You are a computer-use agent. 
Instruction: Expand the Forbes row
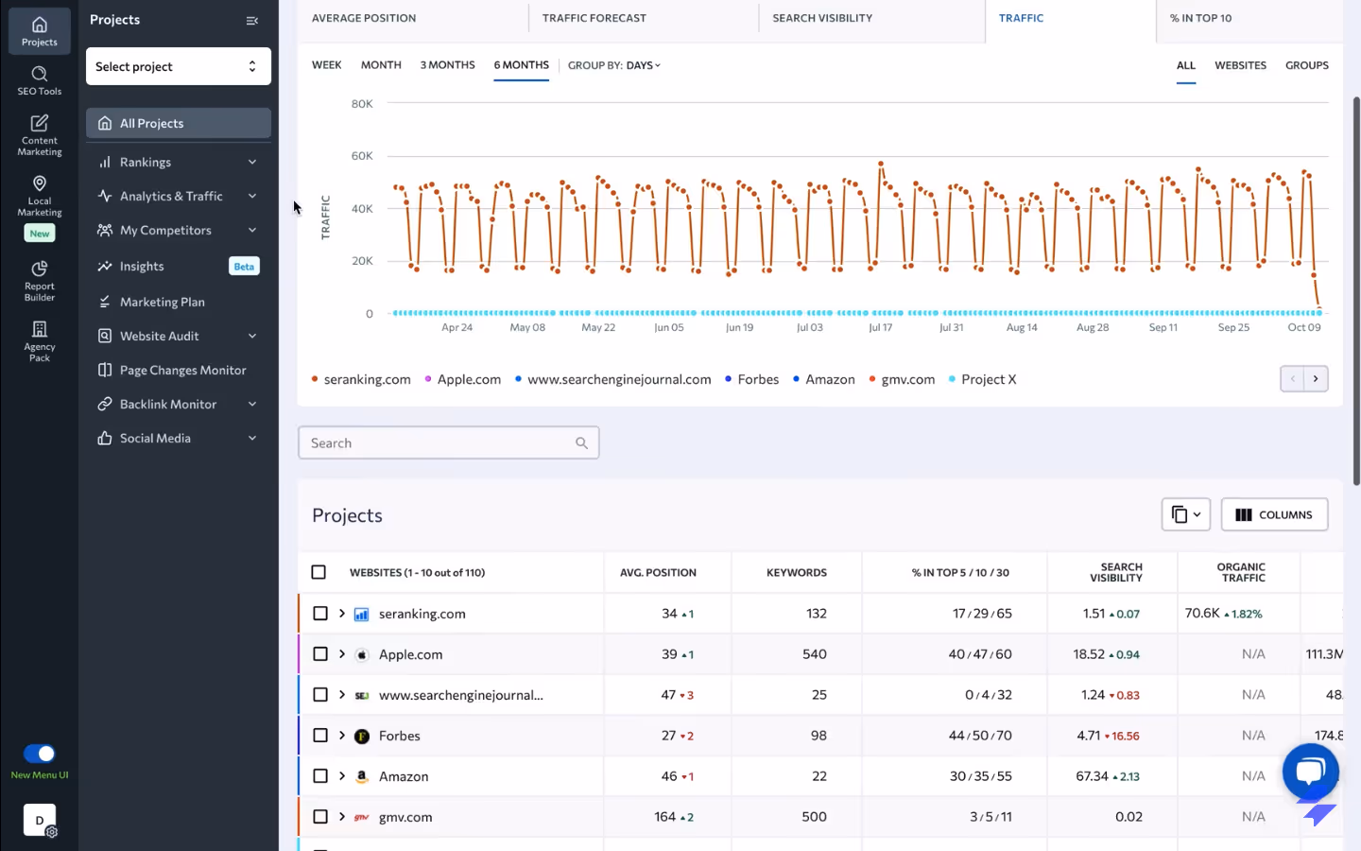(x=342, y=736)
